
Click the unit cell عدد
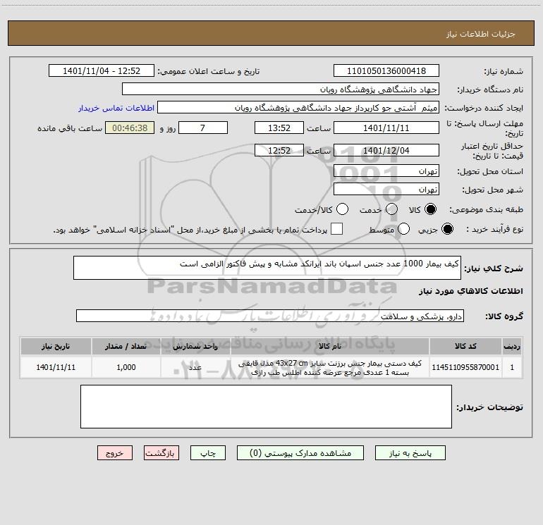[x=195, y=367]
